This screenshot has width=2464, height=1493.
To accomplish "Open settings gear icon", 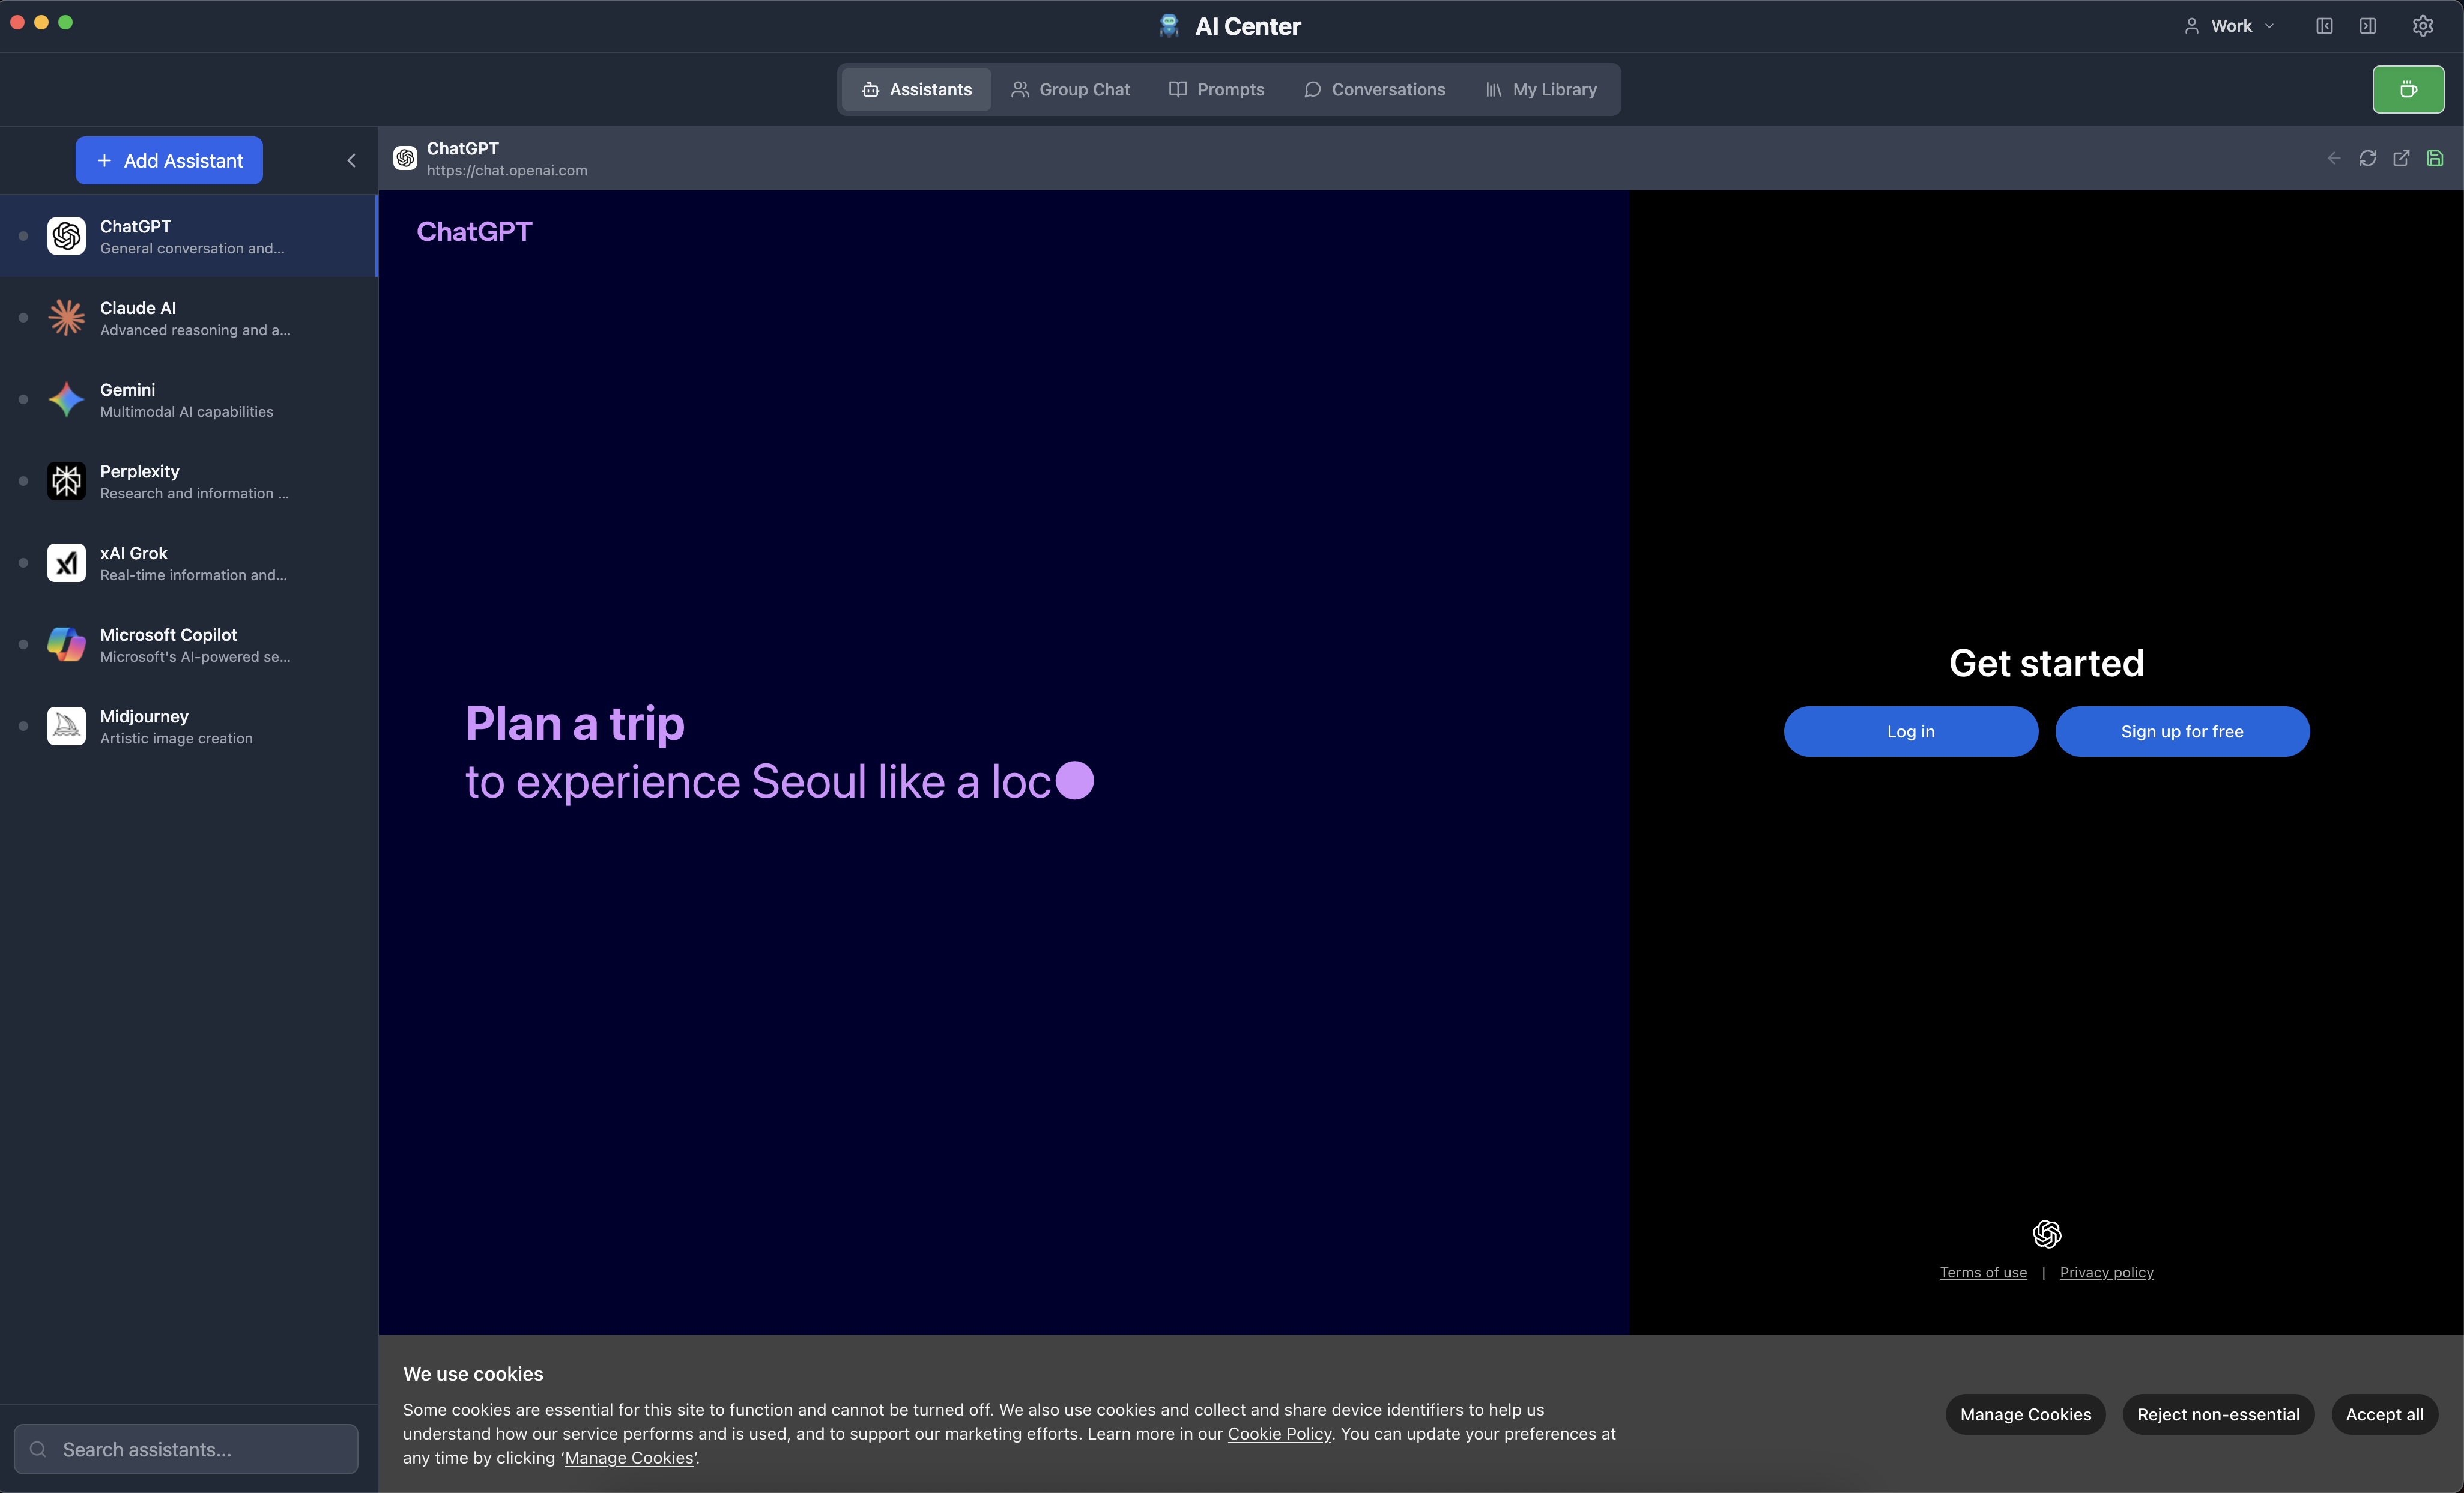I will pyautogui.click(x=2422, y=26).
